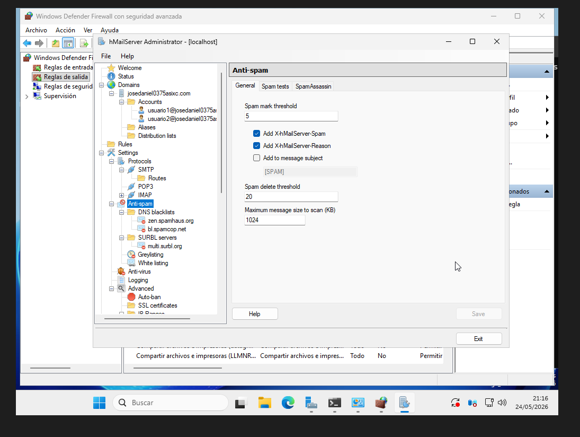The width and height of the screenshot is (580, 437).
Task: Collapse the Accounts tree node
Action: click(121, 102)
